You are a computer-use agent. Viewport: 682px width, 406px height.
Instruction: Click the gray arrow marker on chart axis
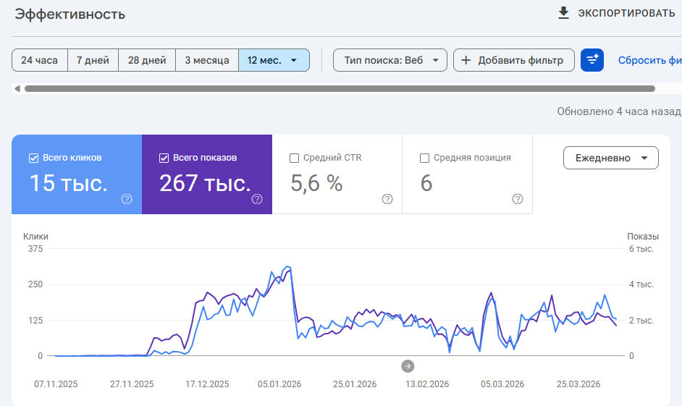408,365
